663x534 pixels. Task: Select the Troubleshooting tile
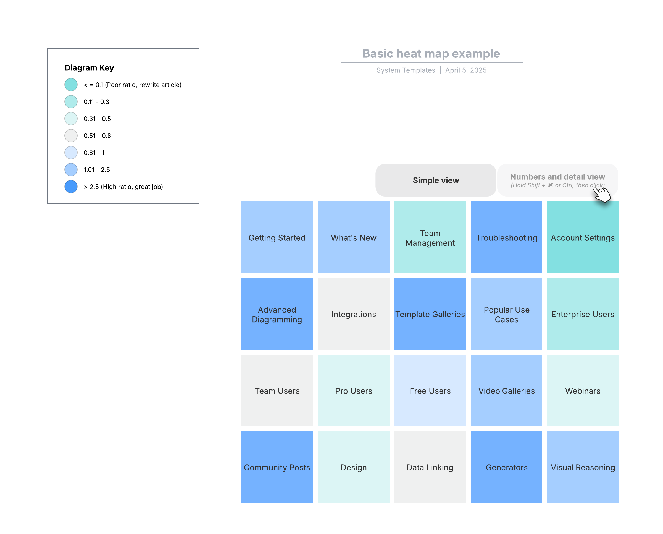pyautogui.click(x=506, y=237)
